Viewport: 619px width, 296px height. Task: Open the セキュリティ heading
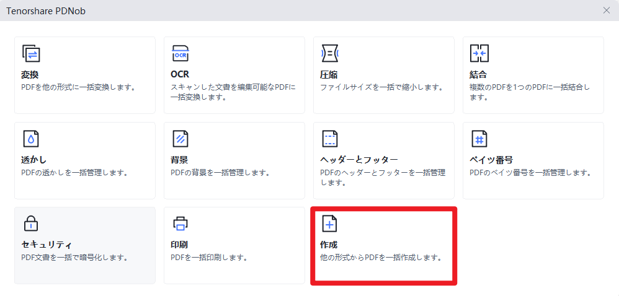tap(46, 245)
